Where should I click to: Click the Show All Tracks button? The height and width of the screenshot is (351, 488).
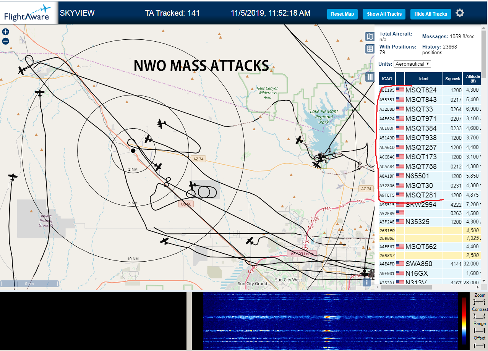coord(384,14)
